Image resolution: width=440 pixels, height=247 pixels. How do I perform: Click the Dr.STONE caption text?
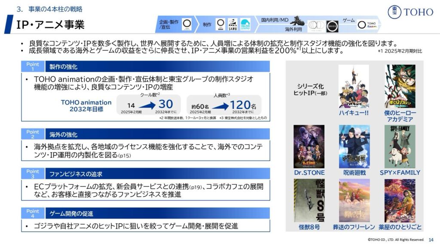pos(309,172)
